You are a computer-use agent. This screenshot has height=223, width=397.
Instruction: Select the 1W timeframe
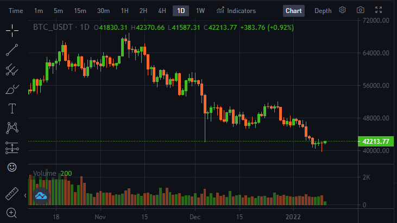(x=200, y=11)
